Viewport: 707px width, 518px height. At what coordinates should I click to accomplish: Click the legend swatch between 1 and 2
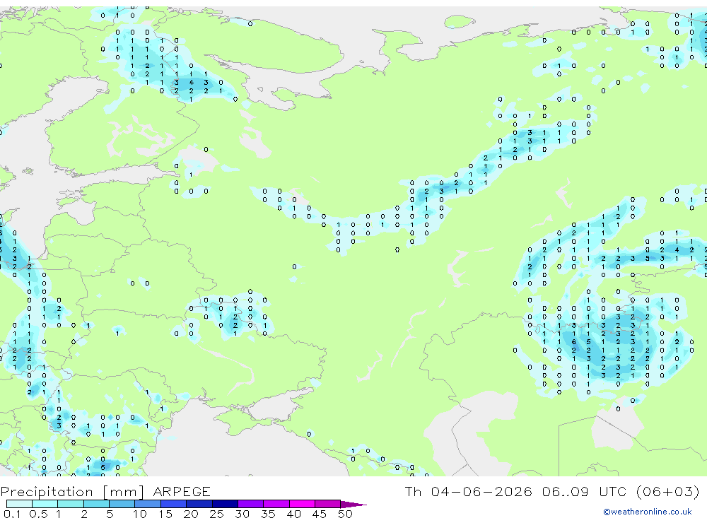pos(71,504)
